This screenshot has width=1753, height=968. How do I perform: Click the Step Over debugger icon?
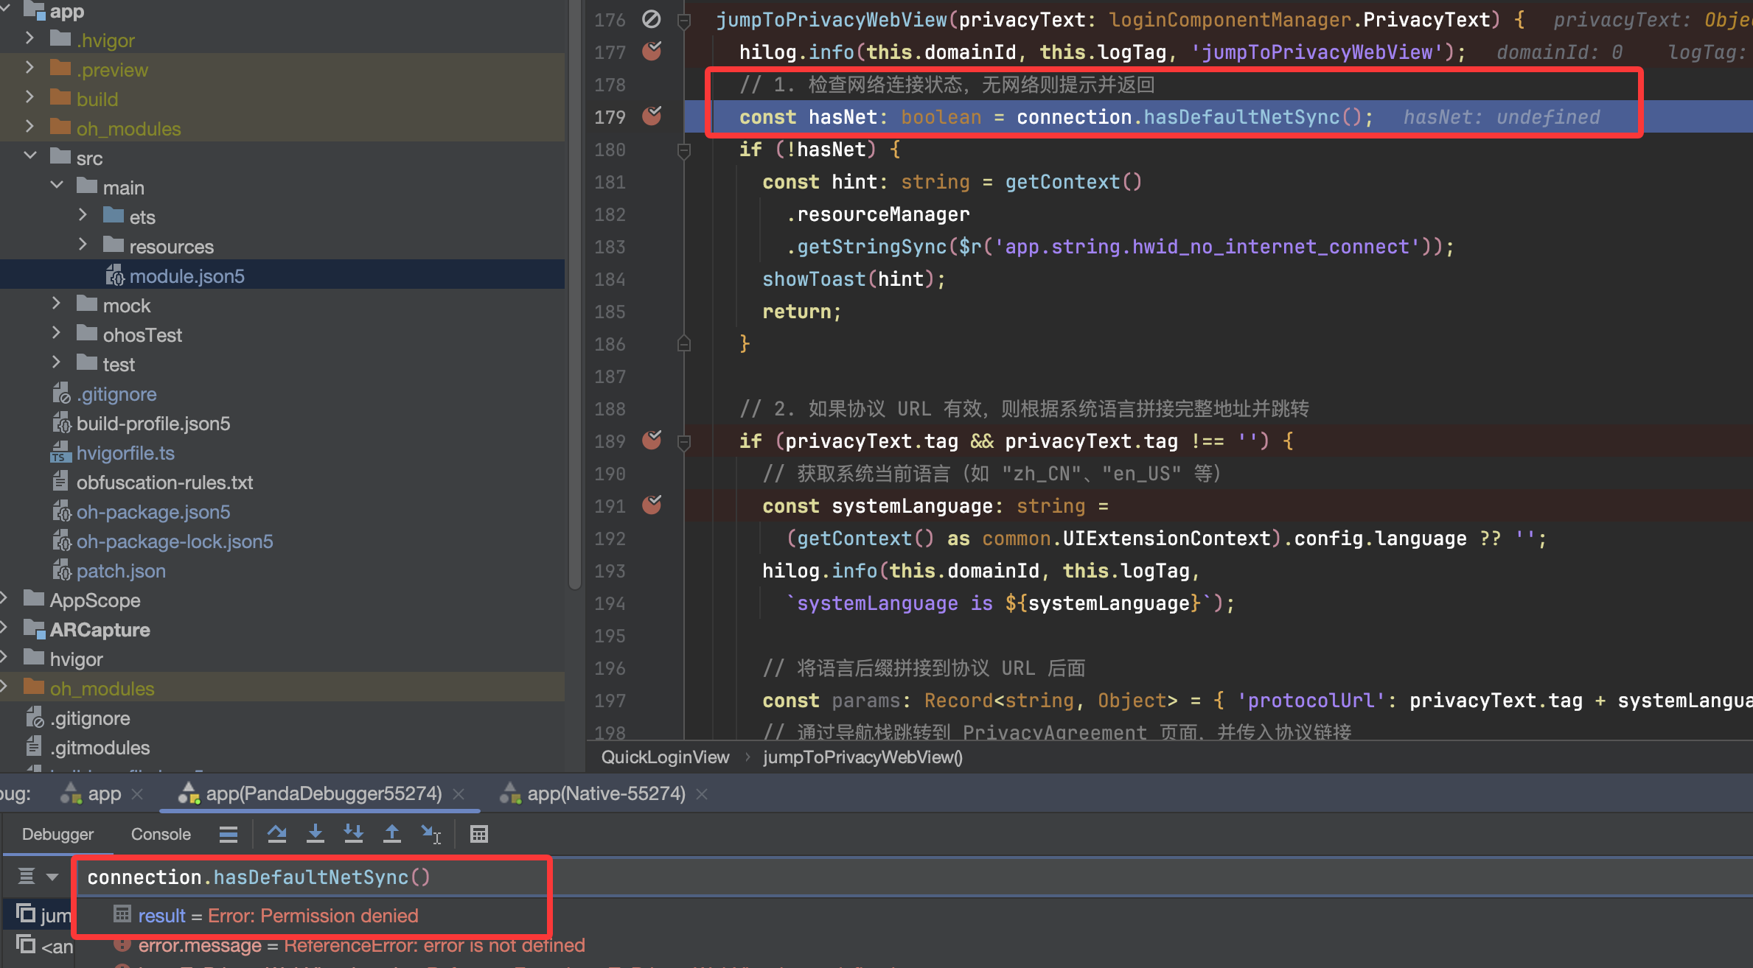click(x=276, y=834)
